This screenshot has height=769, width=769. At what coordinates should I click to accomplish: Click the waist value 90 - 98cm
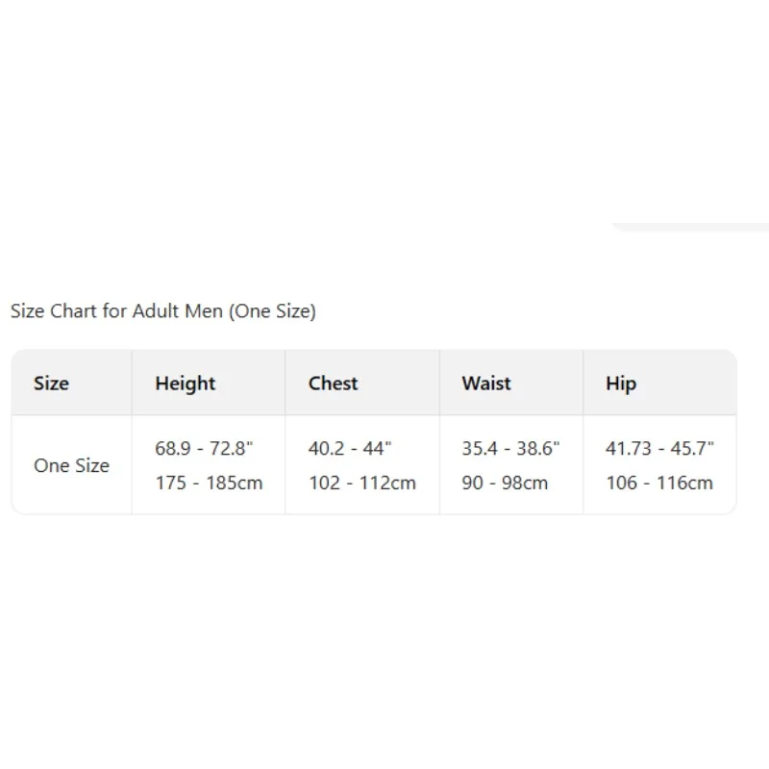(505, 483)
